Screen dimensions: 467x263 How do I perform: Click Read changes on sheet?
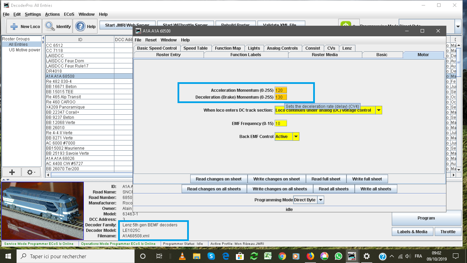click(x=219, y=179)
